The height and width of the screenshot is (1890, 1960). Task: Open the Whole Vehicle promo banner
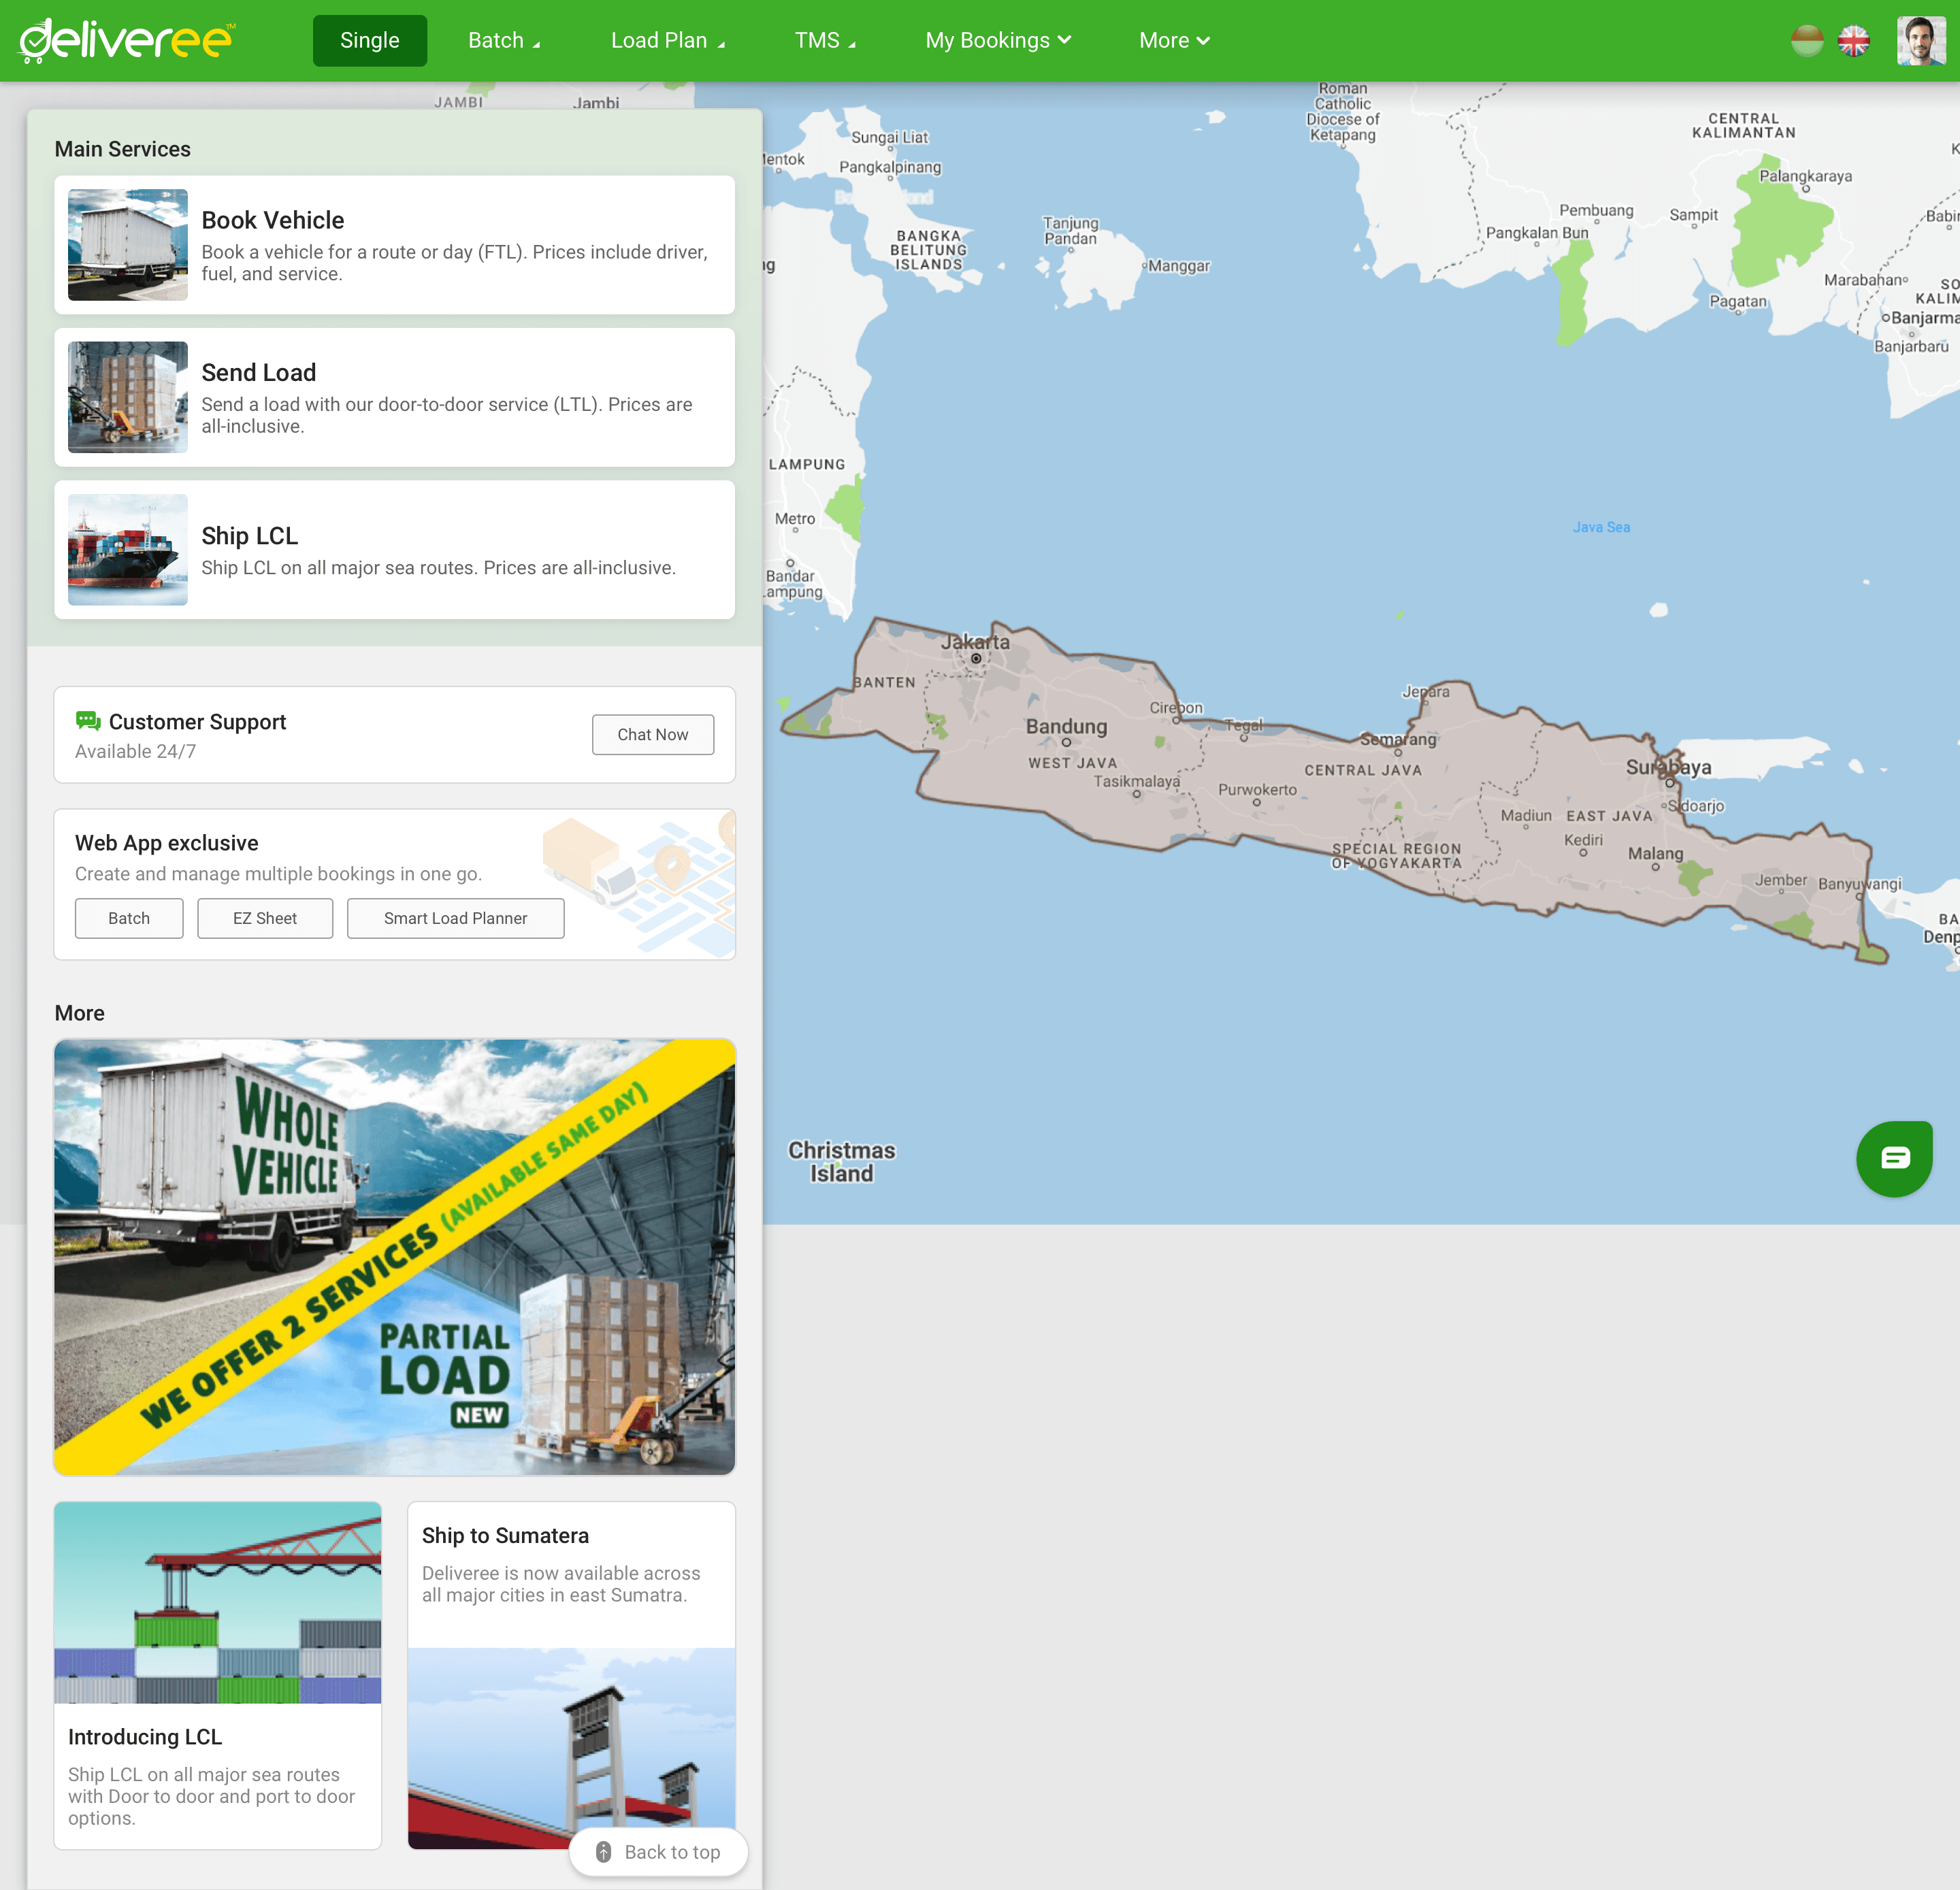pyautogui.click(x=394, y=1257)
